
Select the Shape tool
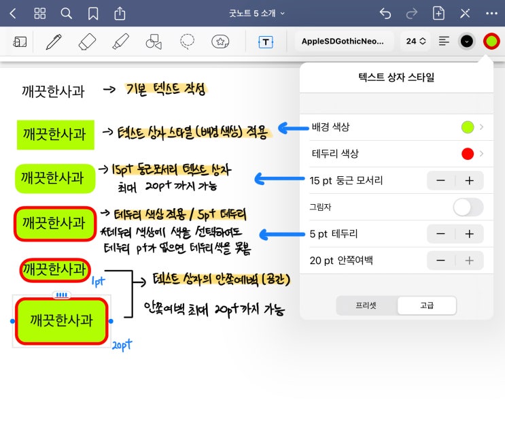click(x=154, y=41)
